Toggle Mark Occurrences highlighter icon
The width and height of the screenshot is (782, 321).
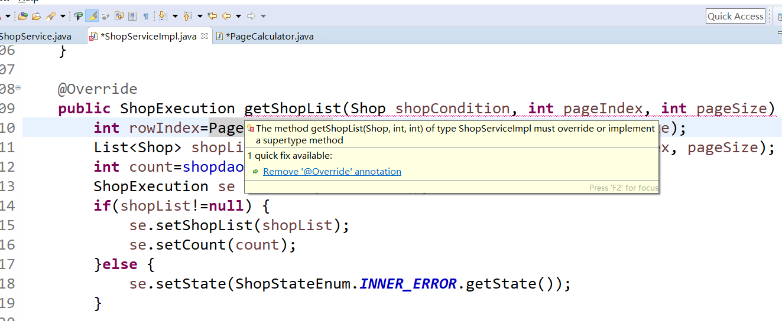coord(92,16)
